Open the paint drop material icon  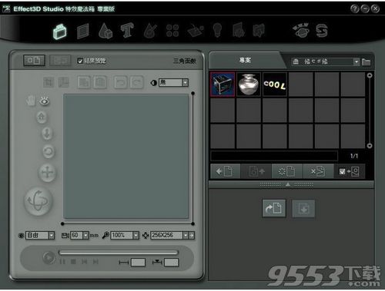coord(150,31)
